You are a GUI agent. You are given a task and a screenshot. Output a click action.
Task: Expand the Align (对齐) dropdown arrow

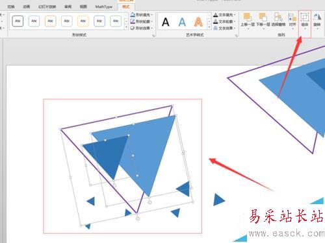click(292, 29)
